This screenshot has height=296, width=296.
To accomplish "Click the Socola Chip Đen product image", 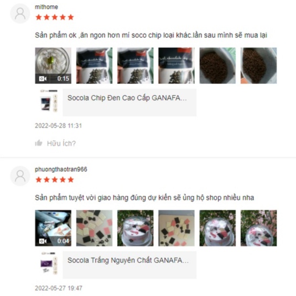I will (49, 101).
